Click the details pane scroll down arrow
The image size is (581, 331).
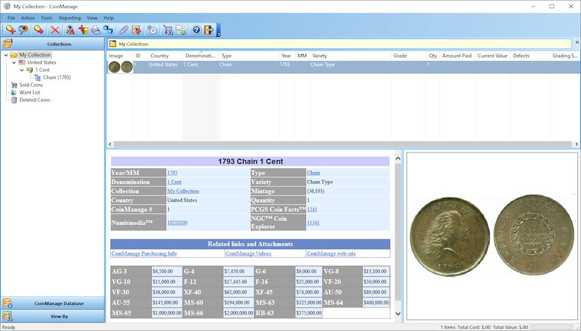(398, 314)
